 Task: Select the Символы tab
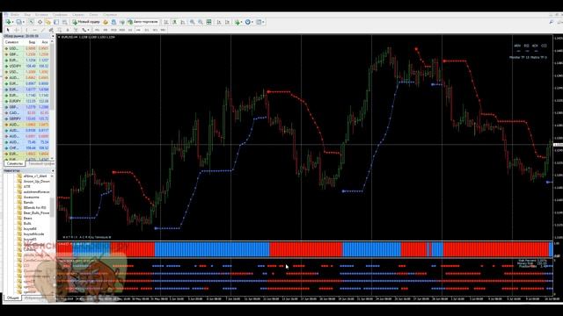[14, 163]
